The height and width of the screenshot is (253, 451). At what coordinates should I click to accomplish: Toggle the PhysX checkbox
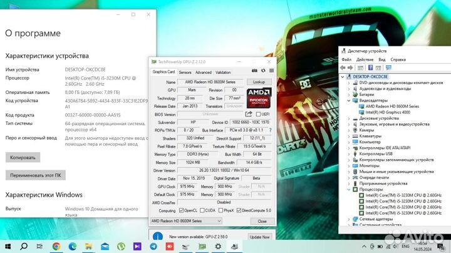(x=220, y=210)
